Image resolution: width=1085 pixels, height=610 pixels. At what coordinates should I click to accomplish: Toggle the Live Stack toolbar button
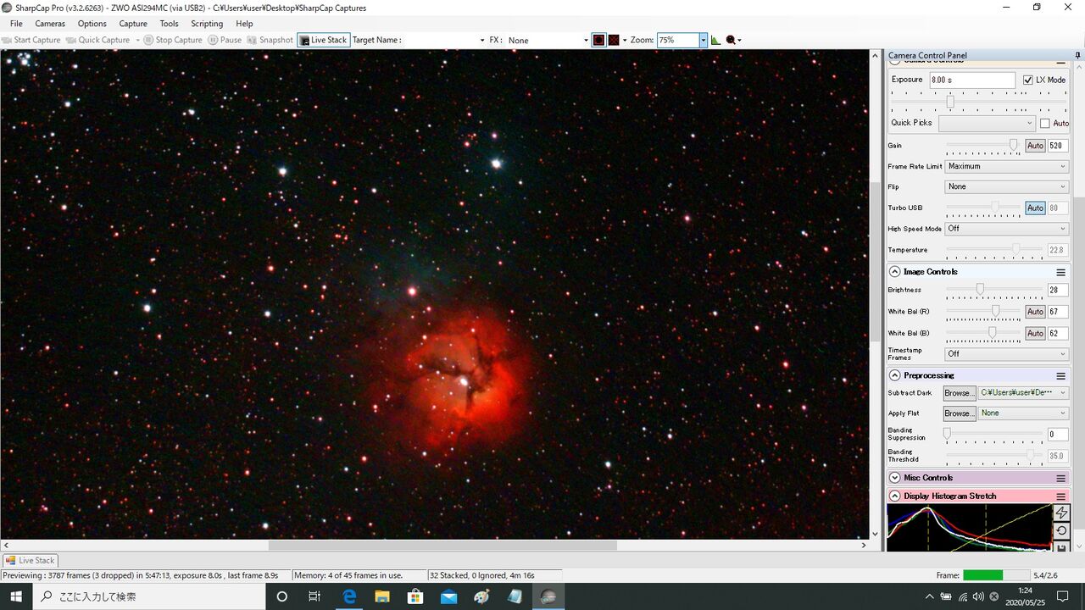coord(323,40)
